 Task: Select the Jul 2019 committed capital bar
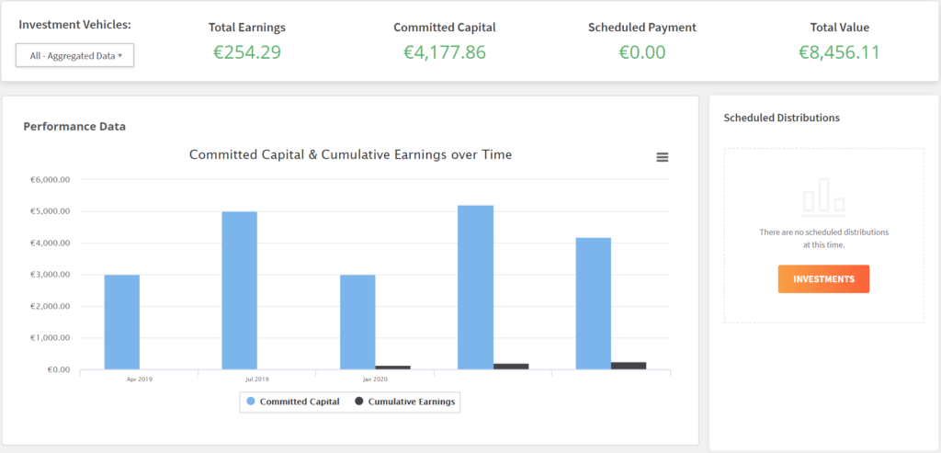[240, 290]
